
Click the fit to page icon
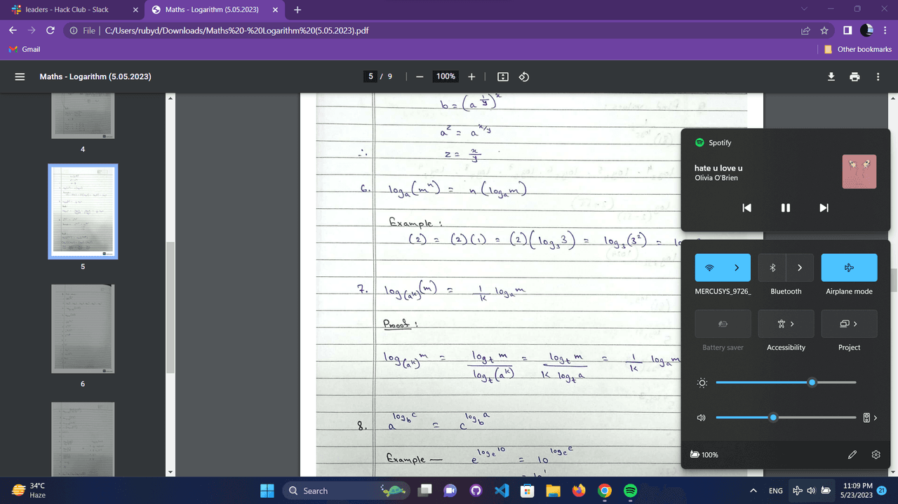point(502,76)
